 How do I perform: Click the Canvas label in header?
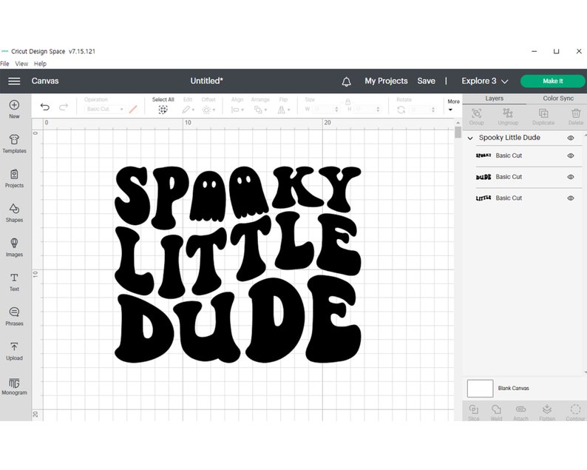(45, 81)
